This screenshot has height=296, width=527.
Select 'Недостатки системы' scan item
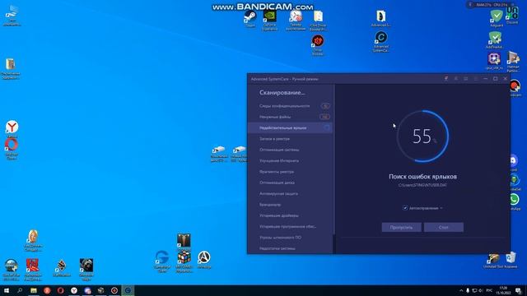(x=290, y=248)
